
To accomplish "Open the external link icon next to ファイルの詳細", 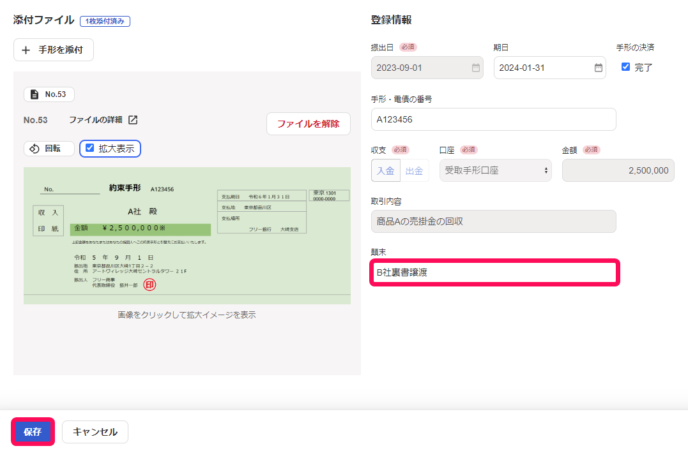I will coord(133,119).
